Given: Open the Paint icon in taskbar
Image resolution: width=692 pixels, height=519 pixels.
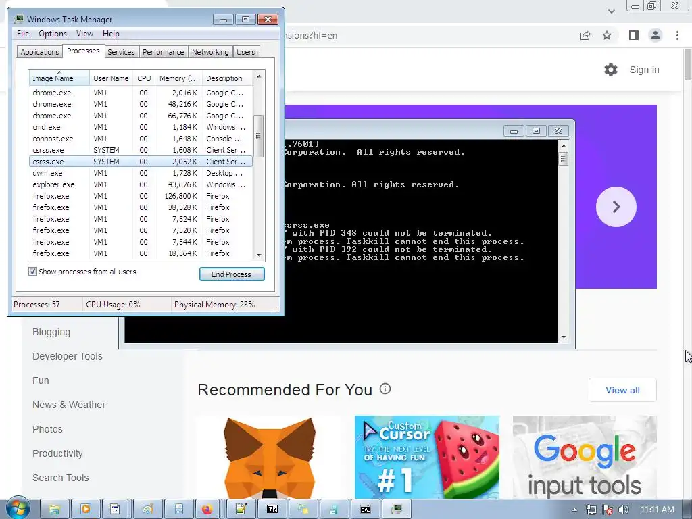Looking at the screenshot, I should 147,510.
